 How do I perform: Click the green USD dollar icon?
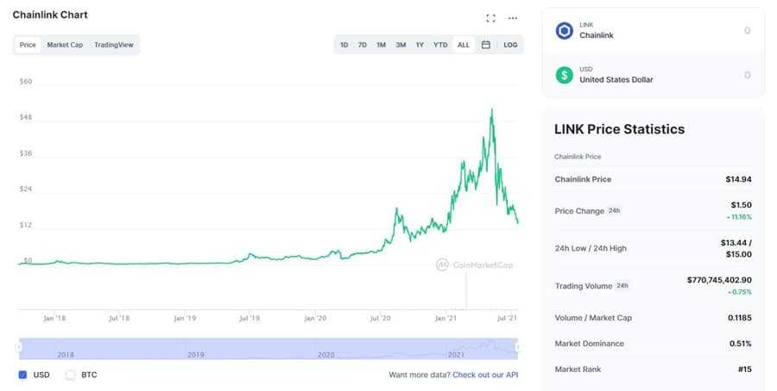coord(565,75)
